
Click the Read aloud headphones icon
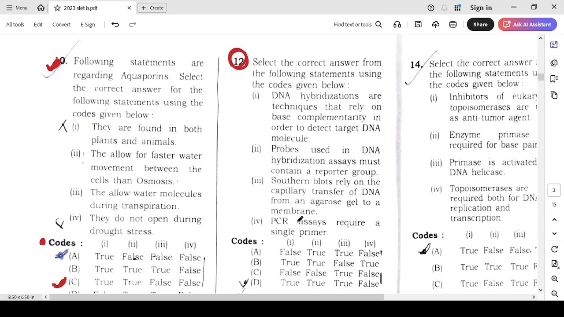(x=397, y=25)
